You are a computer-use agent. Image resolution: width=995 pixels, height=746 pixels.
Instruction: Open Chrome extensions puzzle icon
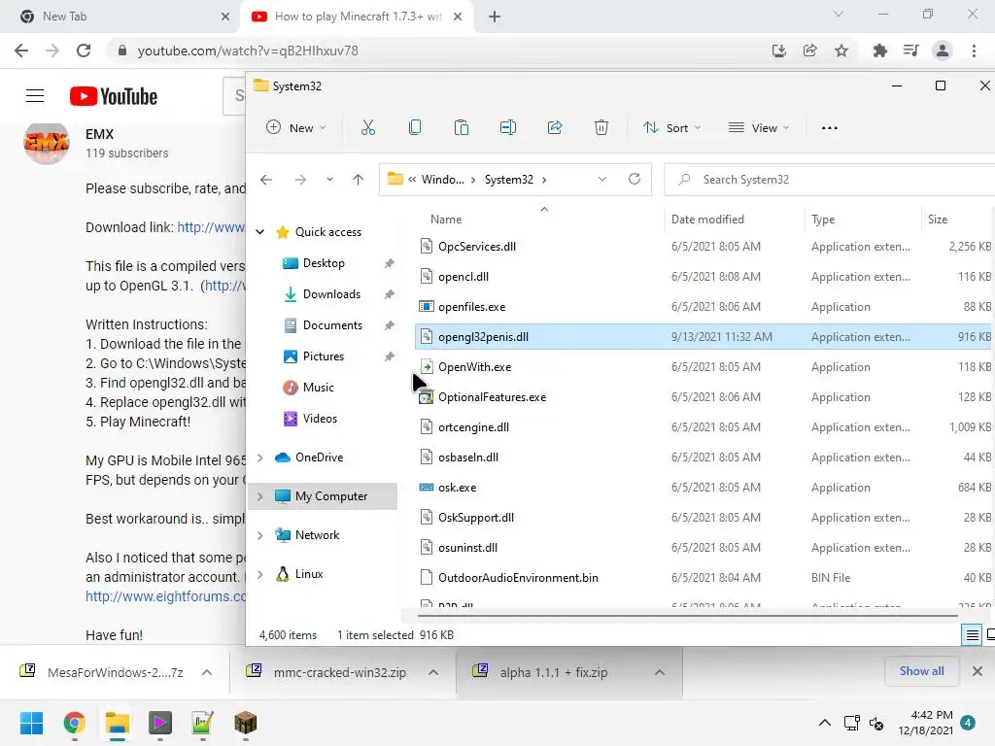(x=879, y=51)
